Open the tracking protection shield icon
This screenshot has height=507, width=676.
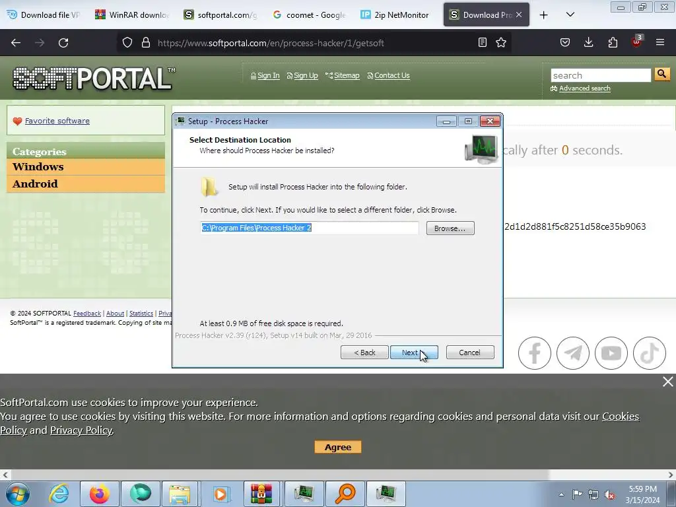[127, 43]
